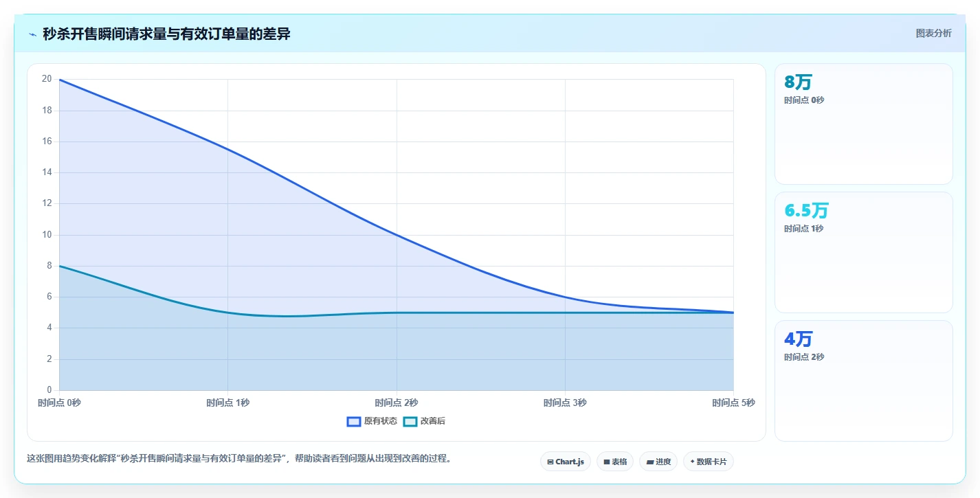Click the blue 原有状态 legend color box
Viewport: 980px width, 498px height.
(x=354, y=421)
